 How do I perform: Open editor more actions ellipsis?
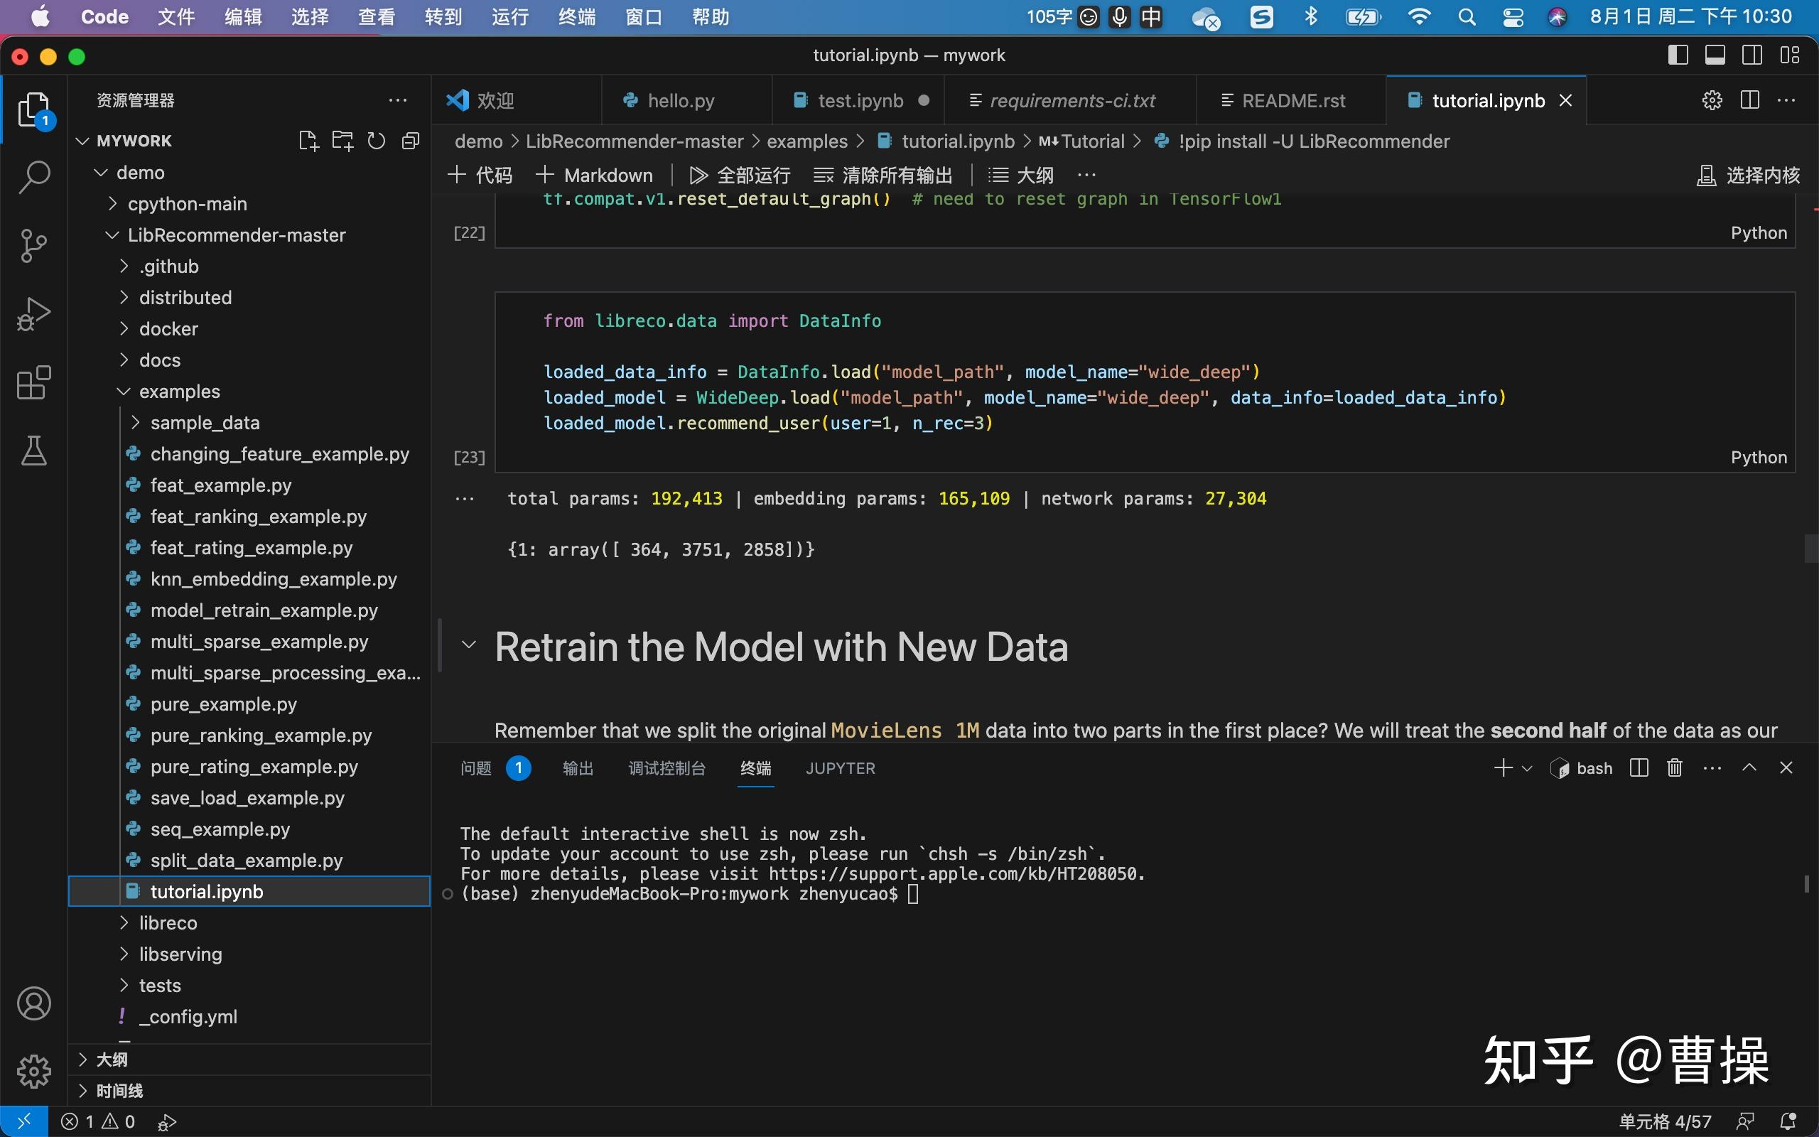[1787, 100]
